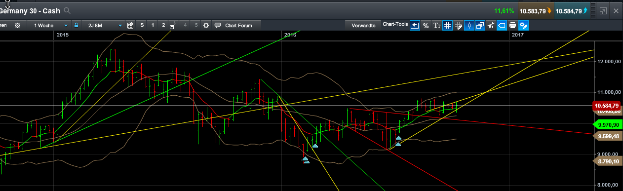Select the text annotation tool
Viewport: 623px width, 191px height.
[x=436, y=25]
